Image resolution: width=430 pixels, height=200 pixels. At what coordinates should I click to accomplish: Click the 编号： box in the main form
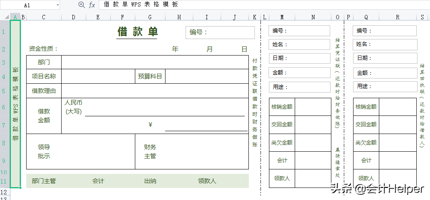pyautogui.click(x=220, y=32)
